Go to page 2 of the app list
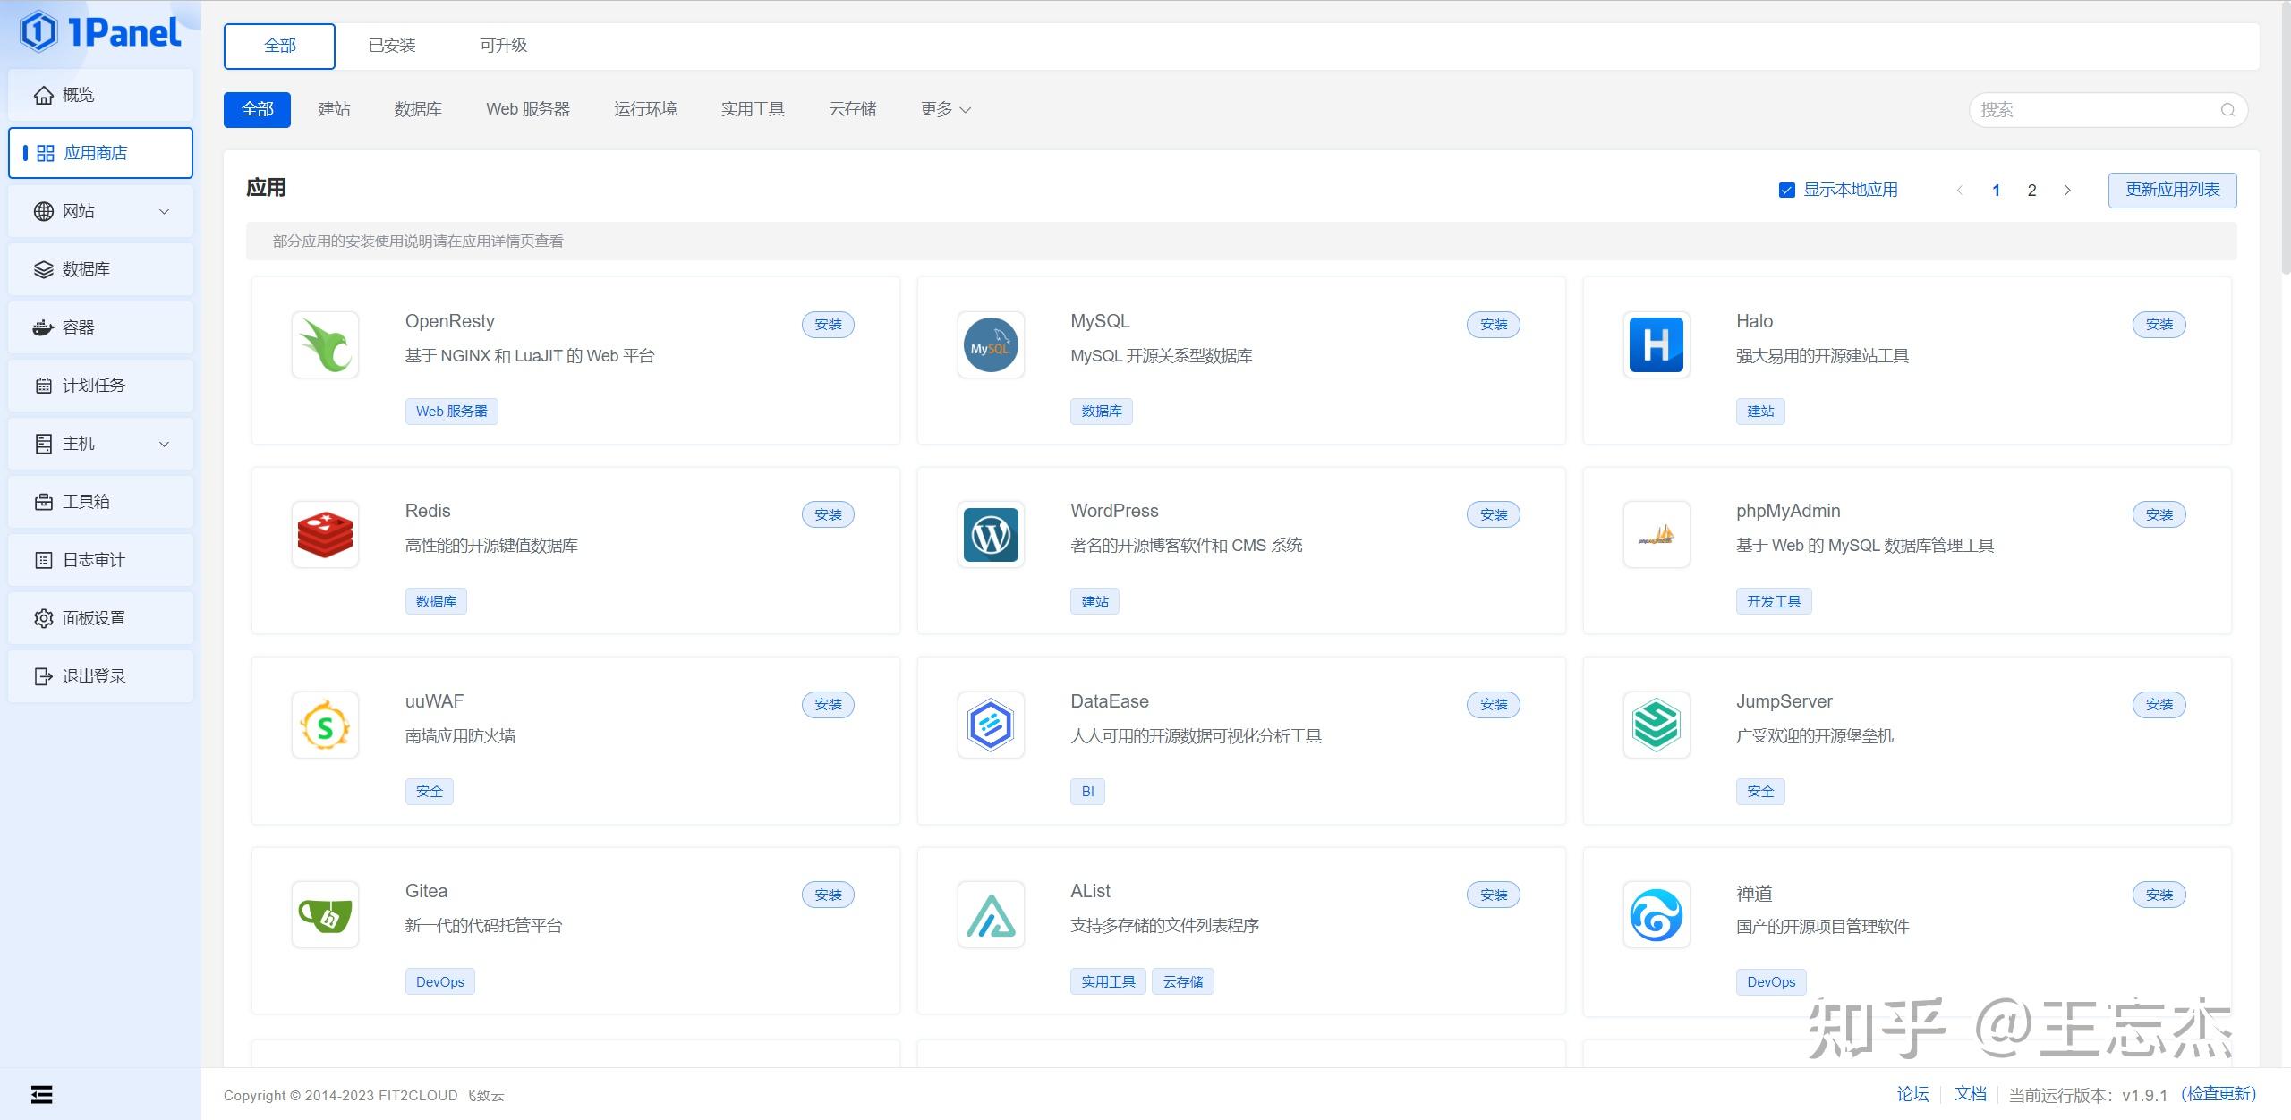2291x1120 pixels. click(2031, 190)
